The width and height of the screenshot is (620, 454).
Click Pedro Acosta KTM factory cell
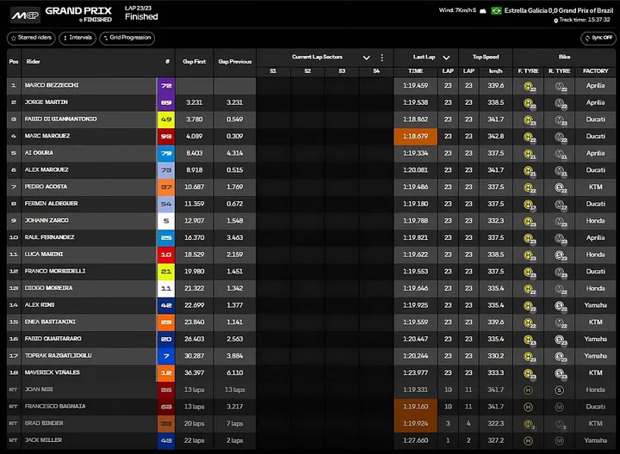point(596,187)
